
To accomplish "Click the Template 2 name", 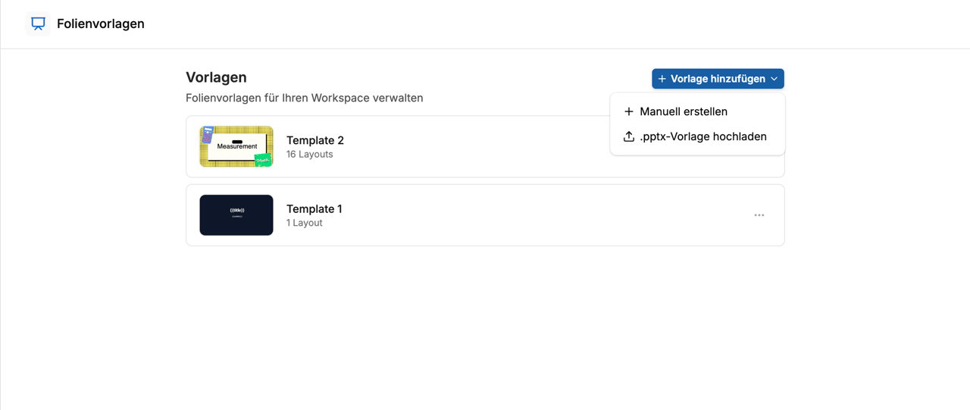I will [x=315, y=140].
